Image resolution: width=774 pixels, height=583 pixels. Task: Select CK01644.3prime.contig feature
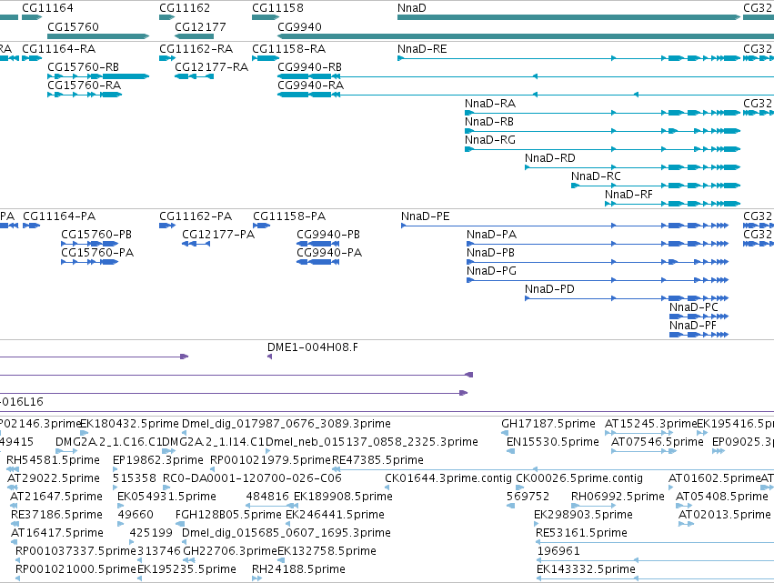(x=448, y=478)
